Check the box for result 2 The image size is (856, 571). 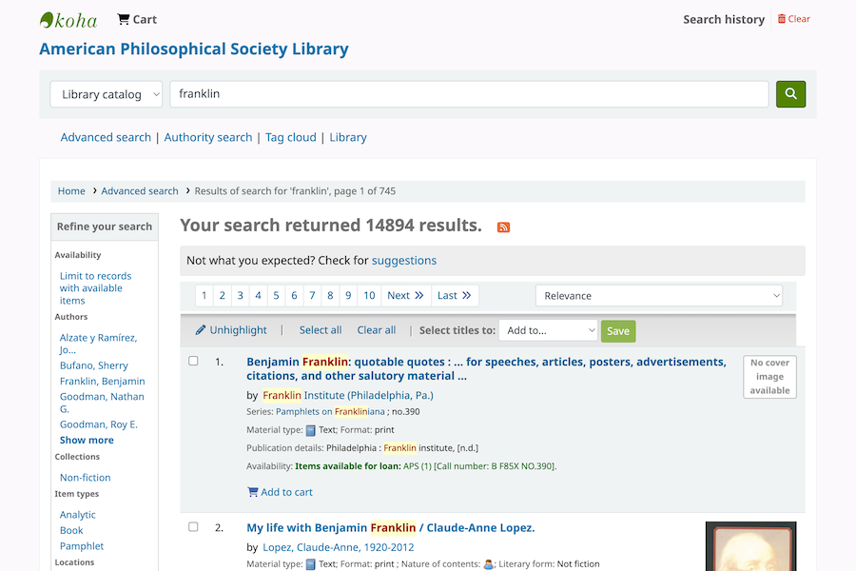[193, 527]
